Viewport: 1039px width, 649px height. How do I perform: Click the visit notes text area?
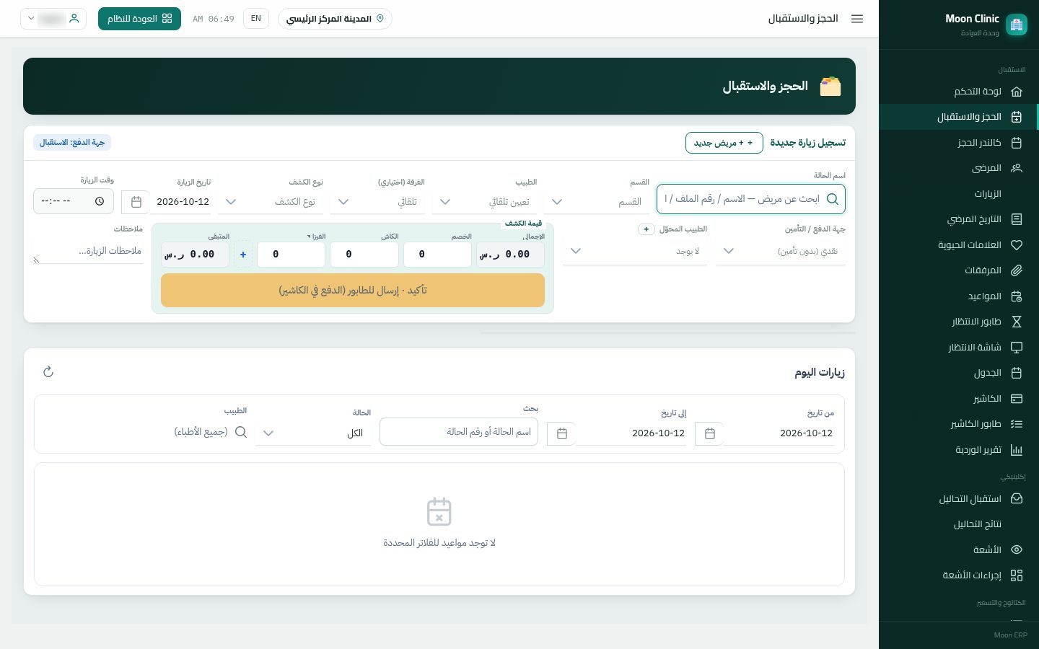click(88, 251)
